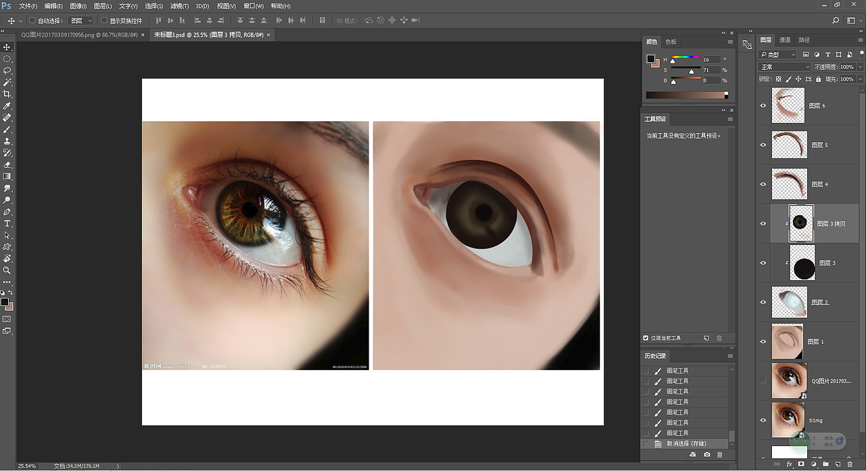Hide layer 图层 5
866x471 pixels.
point(763,145)
